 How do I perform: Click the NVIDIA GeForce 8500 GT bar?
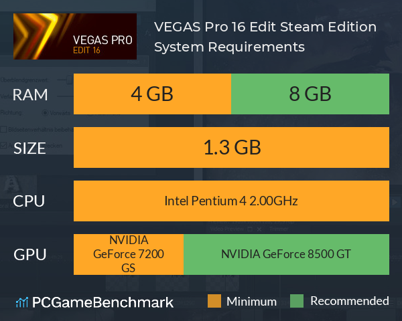[x=286, y=254]
